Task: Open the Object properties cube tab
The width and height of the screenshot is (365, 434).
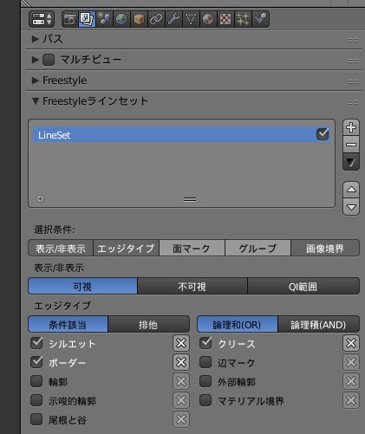Action: coord(139,19)
